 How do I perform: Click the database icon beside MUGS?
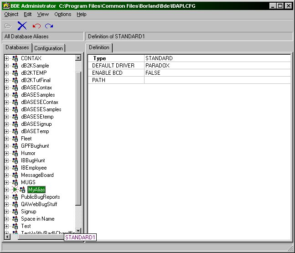(15, 182)
